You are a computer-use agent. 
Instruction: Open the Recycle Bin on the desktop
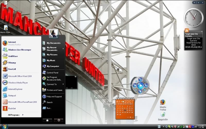pyautogui.click(x=163, y=115)
